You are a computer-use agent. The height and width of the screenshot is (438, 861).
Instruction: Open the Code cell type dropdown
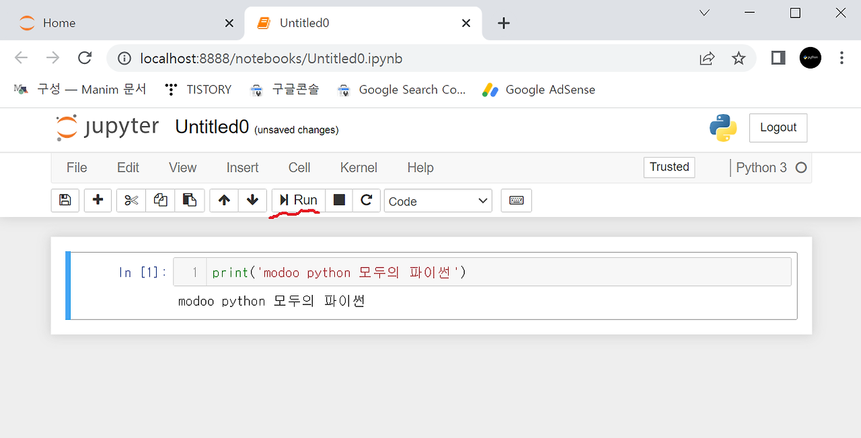[438, 201]
